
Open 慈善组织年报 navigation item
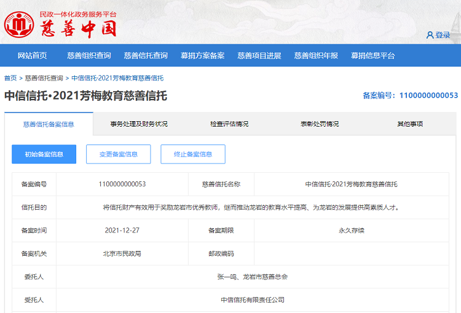click(316, 55)
